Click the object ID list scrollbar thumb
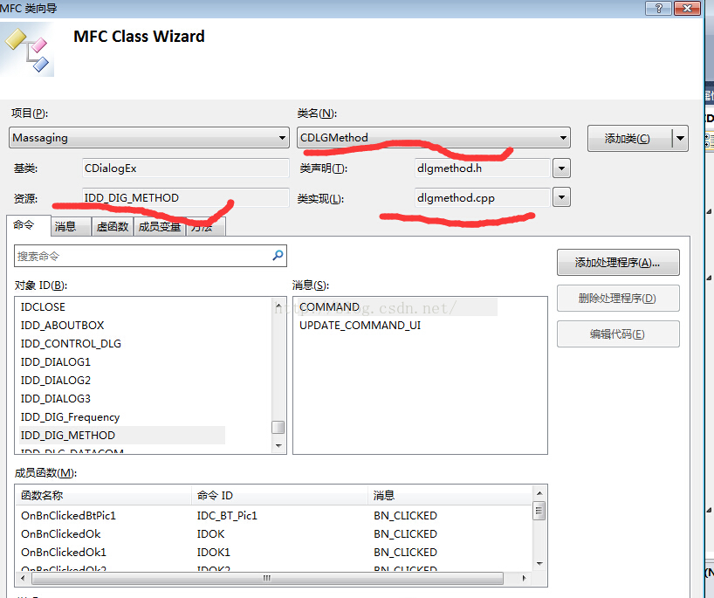The height and width of the screenshot is (598, 714). (x=278, y=427)
